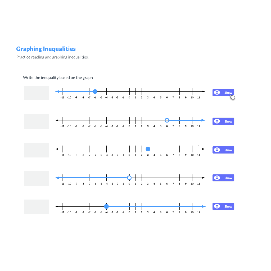Reveal answer with the third row's Show button
This screenshot has height=271, width=271.
[223, 150]
